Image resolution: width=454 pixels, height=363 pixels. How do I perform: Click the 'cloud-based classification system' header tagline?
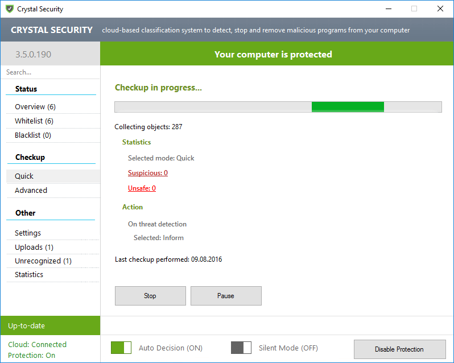click(255, 30)
